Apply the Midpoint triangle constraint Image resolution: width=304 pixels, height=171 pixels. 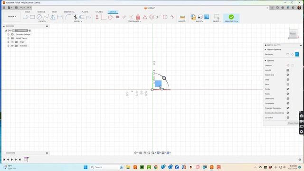point(145,17)
